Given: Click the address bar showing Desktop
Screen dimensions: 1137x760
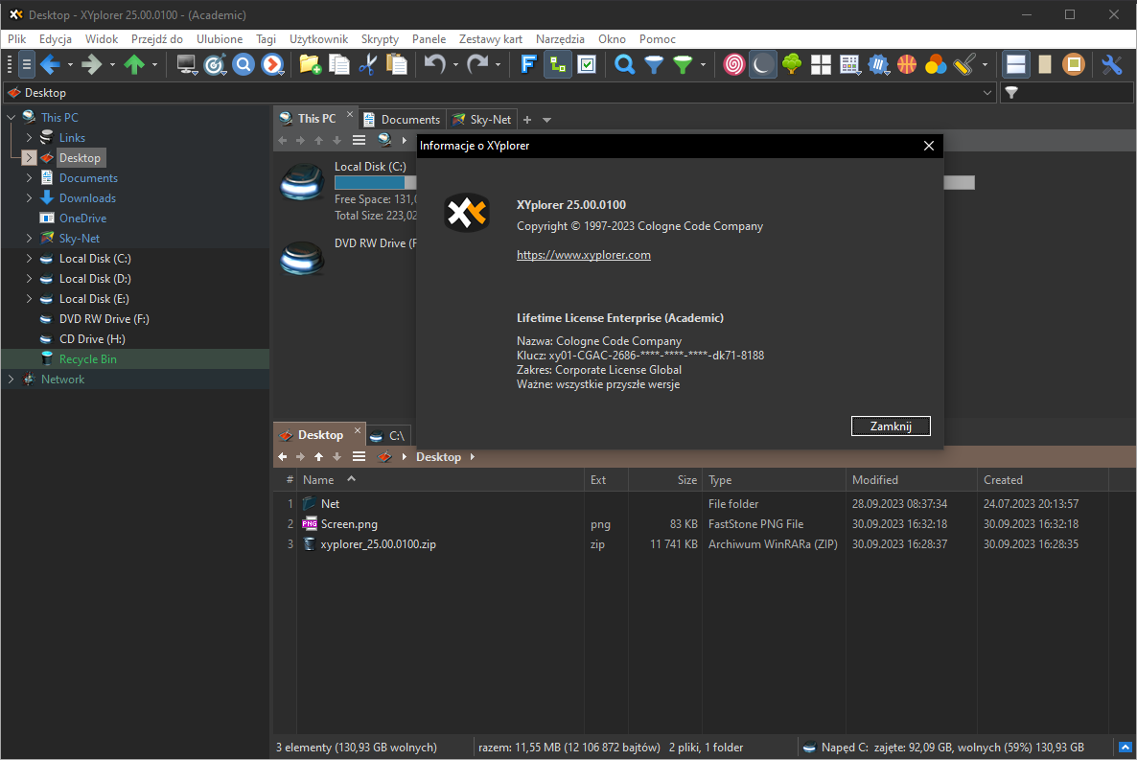Looking at the screenshot, I should click(x=499, y=93).
